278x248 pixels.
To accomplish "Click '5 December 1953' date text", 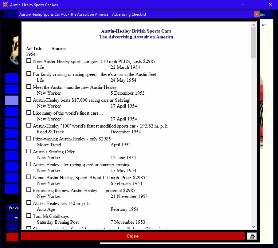I will [127, 93].
